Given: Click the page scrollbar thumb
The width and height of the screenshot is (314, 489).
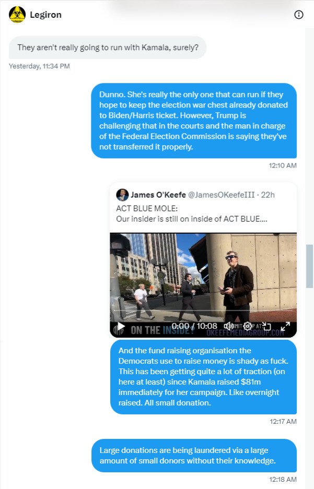Looking at the screenshot, I should pos(309,266).
